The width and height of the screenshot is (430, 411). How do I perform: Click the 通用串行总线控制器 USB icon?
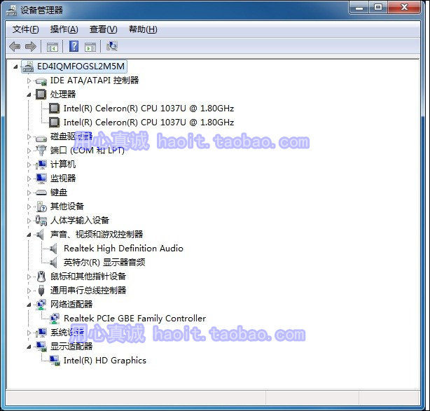coord(41,291)
